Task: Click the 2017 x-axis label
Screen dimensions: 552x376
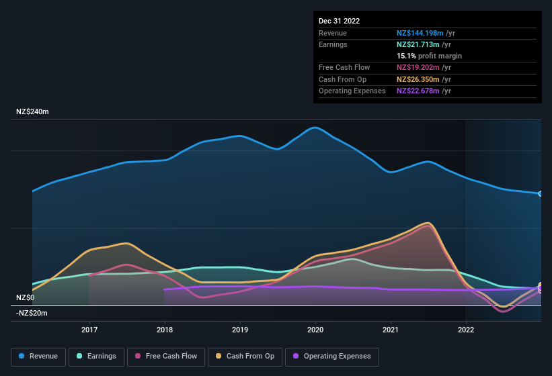Action: tap(89, 330)
